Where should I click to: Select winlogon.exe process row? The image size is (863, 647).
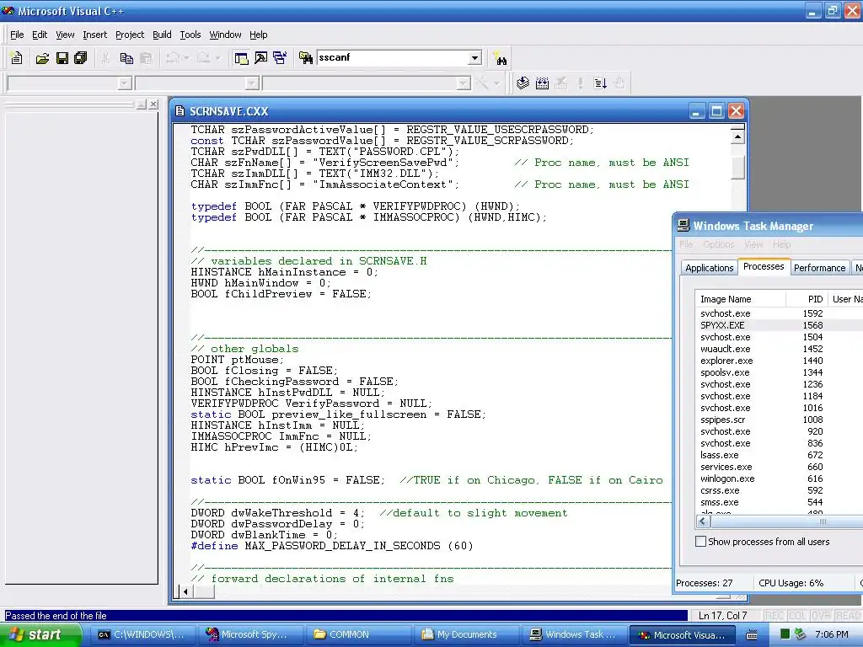tap(779, 479)
